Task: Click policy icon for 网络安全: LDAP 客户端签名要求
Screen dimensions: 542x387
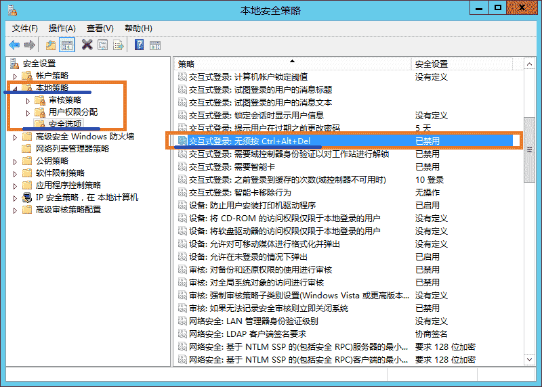Action: [182, 334]
